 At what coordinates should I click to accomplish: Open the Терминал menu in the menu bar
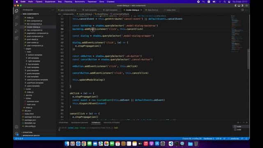(92, 2)
